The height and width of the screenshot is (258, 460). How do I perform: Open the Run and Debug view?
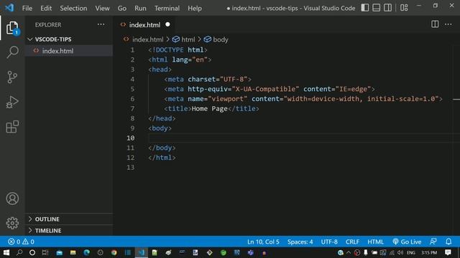[12, 102]
